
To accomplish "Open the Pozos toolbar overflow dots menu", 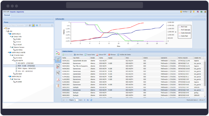I will [52, 25].
